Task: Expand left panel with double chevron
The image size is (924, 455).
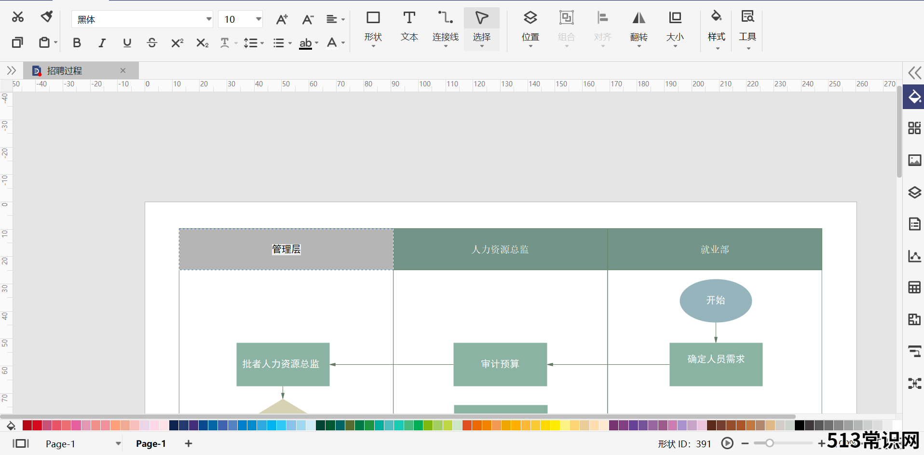Action: pyautogui.click(x=12, y=70)
